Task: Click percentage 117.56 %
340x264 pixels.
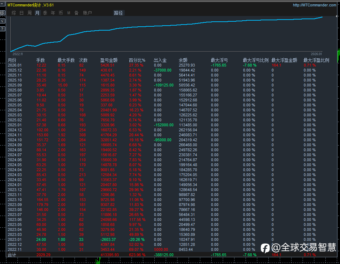Action: (137, 220)
